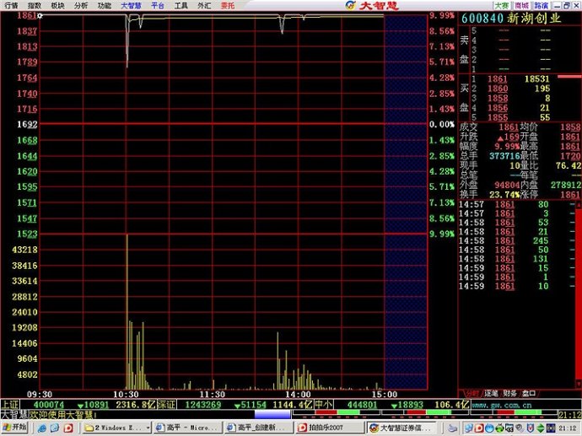Click the 中小 index in status bar
Viewport: 582px width, 436px height.
coord(323,405)
